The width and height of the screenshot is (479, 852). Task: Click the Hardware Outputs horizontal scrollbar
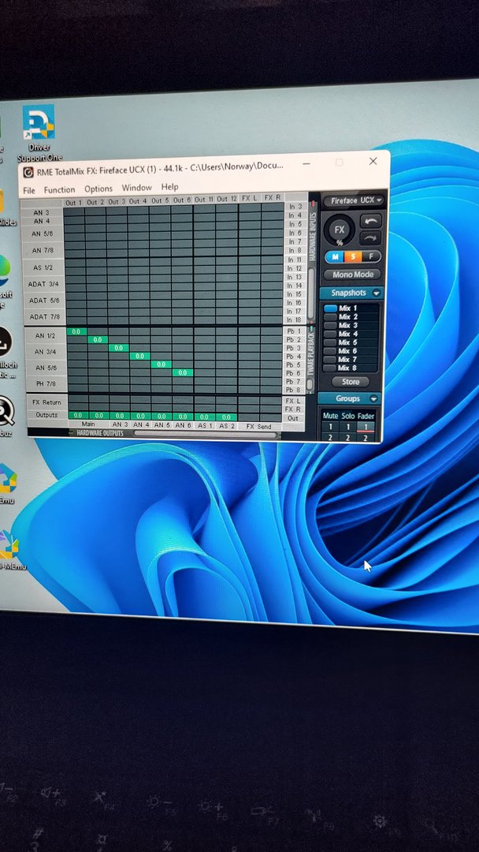click(x=206, y=434)
